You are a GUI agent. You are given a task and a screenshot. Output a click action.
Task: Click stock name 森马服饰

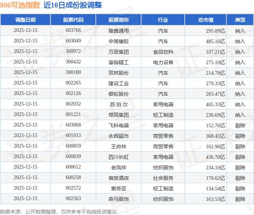click(x=119, y=199)
